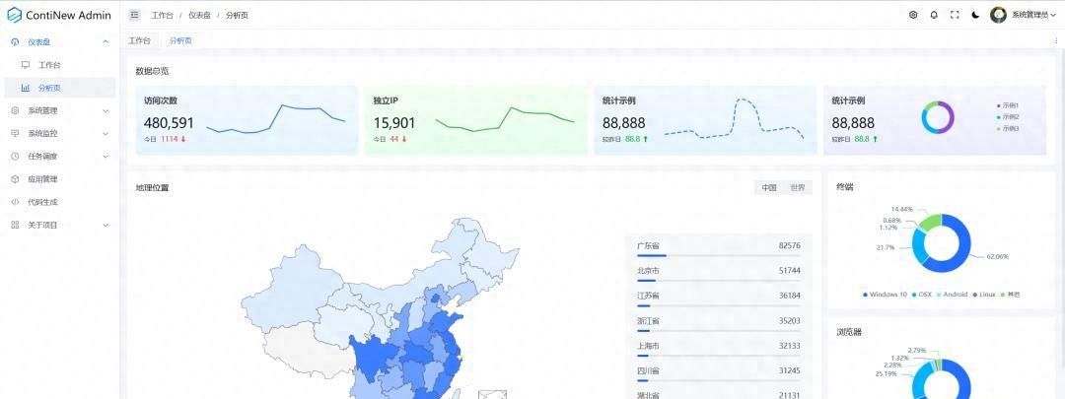Select the 分析页 page tab
Image resolution: width=1065 pixels, height=399 pixels.
pyautogui.click(x=180, y=40)
